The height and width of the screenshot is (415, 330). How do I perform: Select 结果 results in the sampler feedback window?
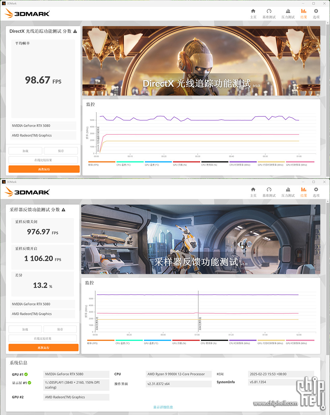pyautogui.click(x=304, y=192)
